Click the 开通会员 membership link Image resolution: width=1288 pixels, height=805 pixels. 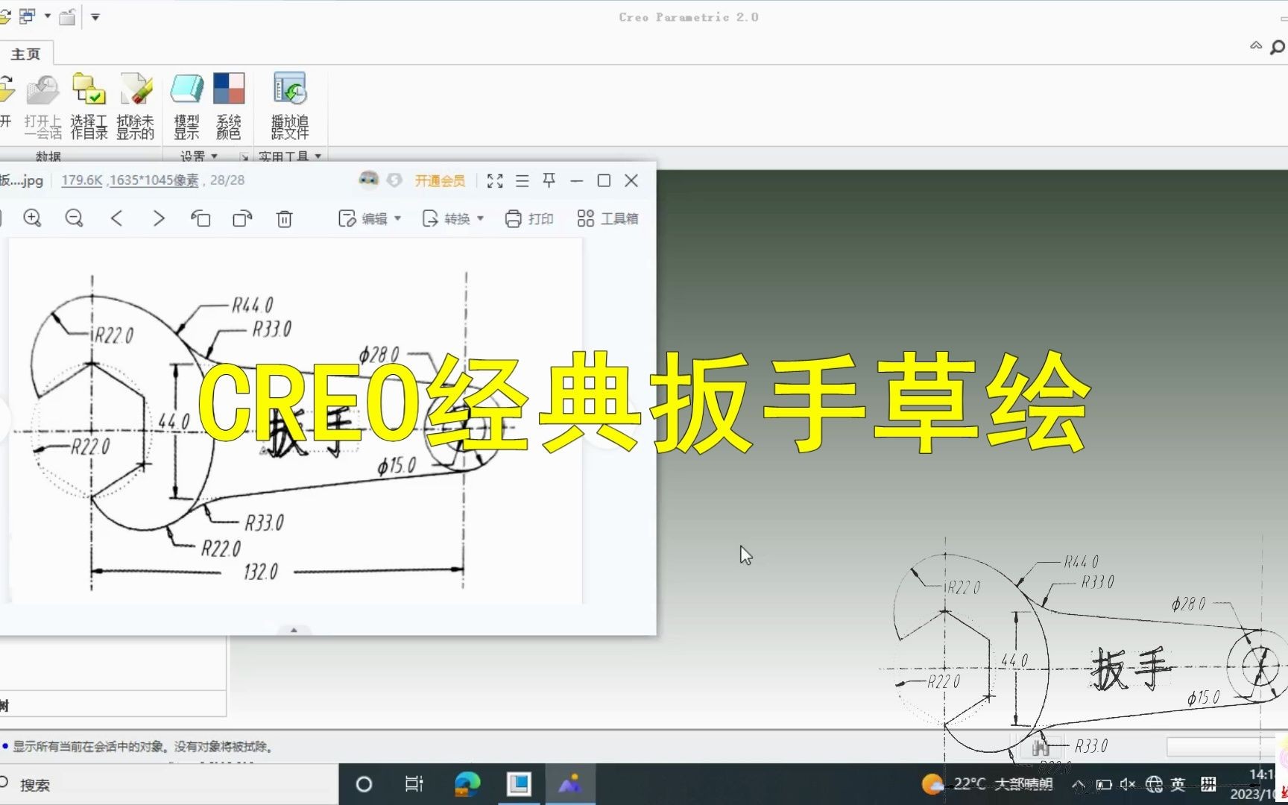(x=440, y=180)
